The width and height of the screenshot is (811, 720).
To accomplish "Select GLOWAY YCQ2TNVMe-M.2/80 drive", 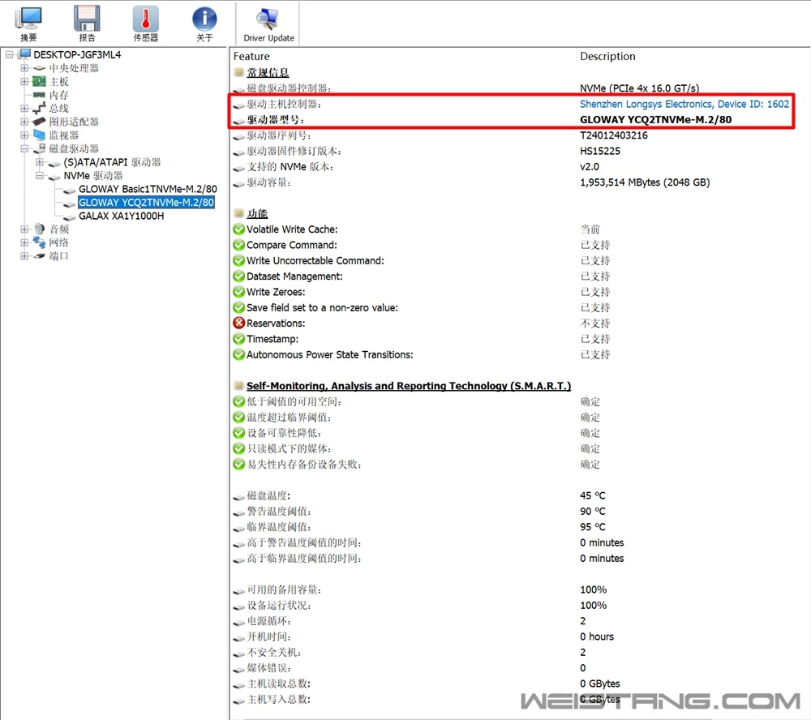I will (146, 202).
